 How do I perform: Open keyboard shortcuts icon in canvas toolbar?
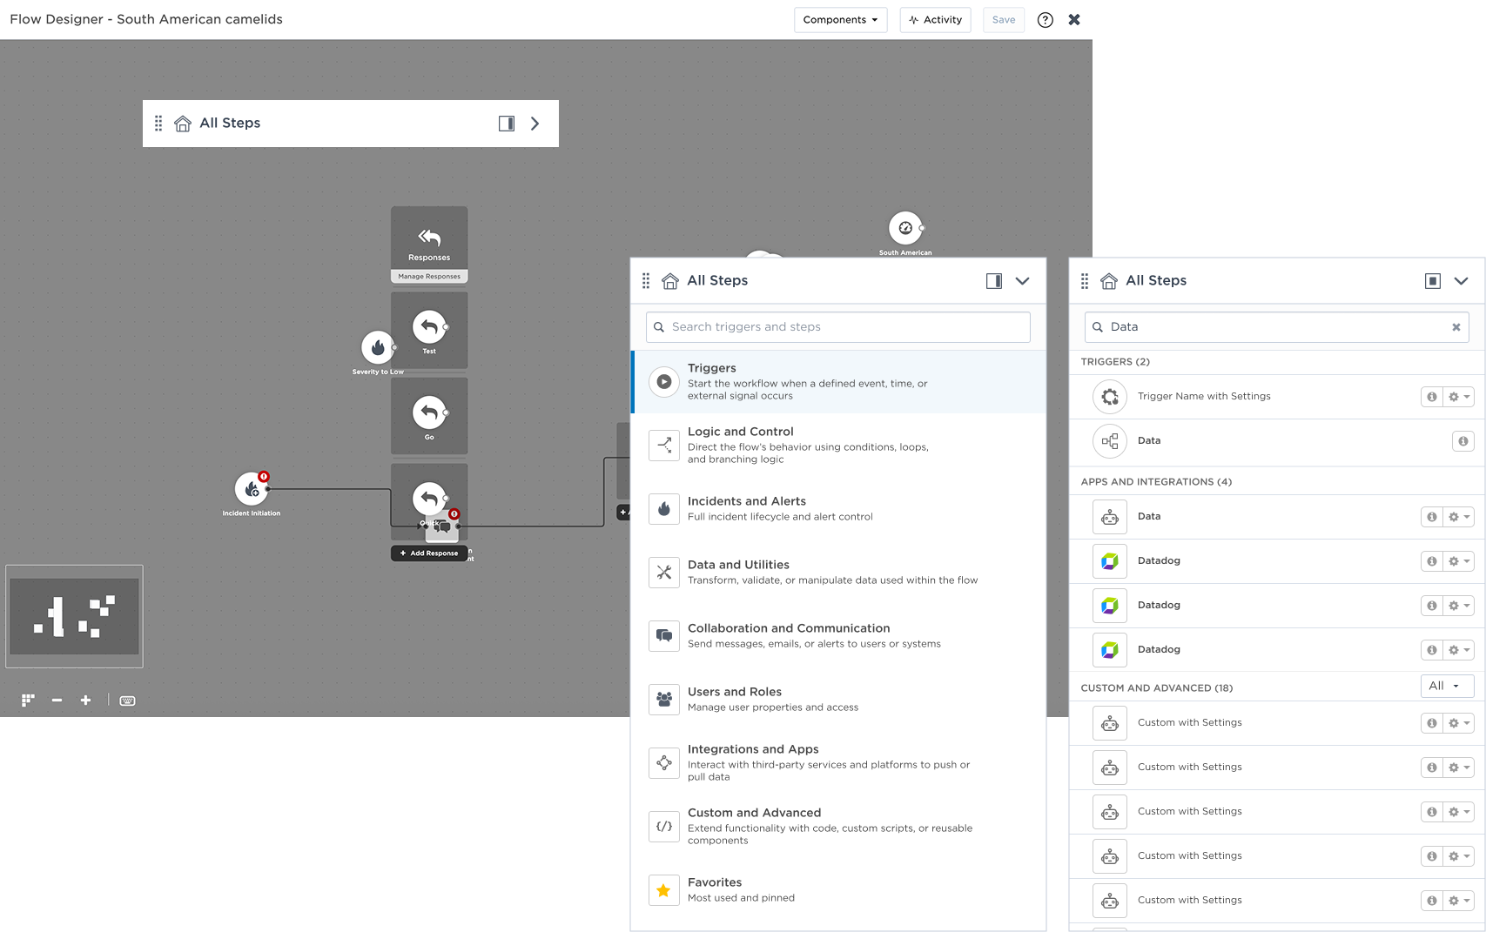[127, 701]
